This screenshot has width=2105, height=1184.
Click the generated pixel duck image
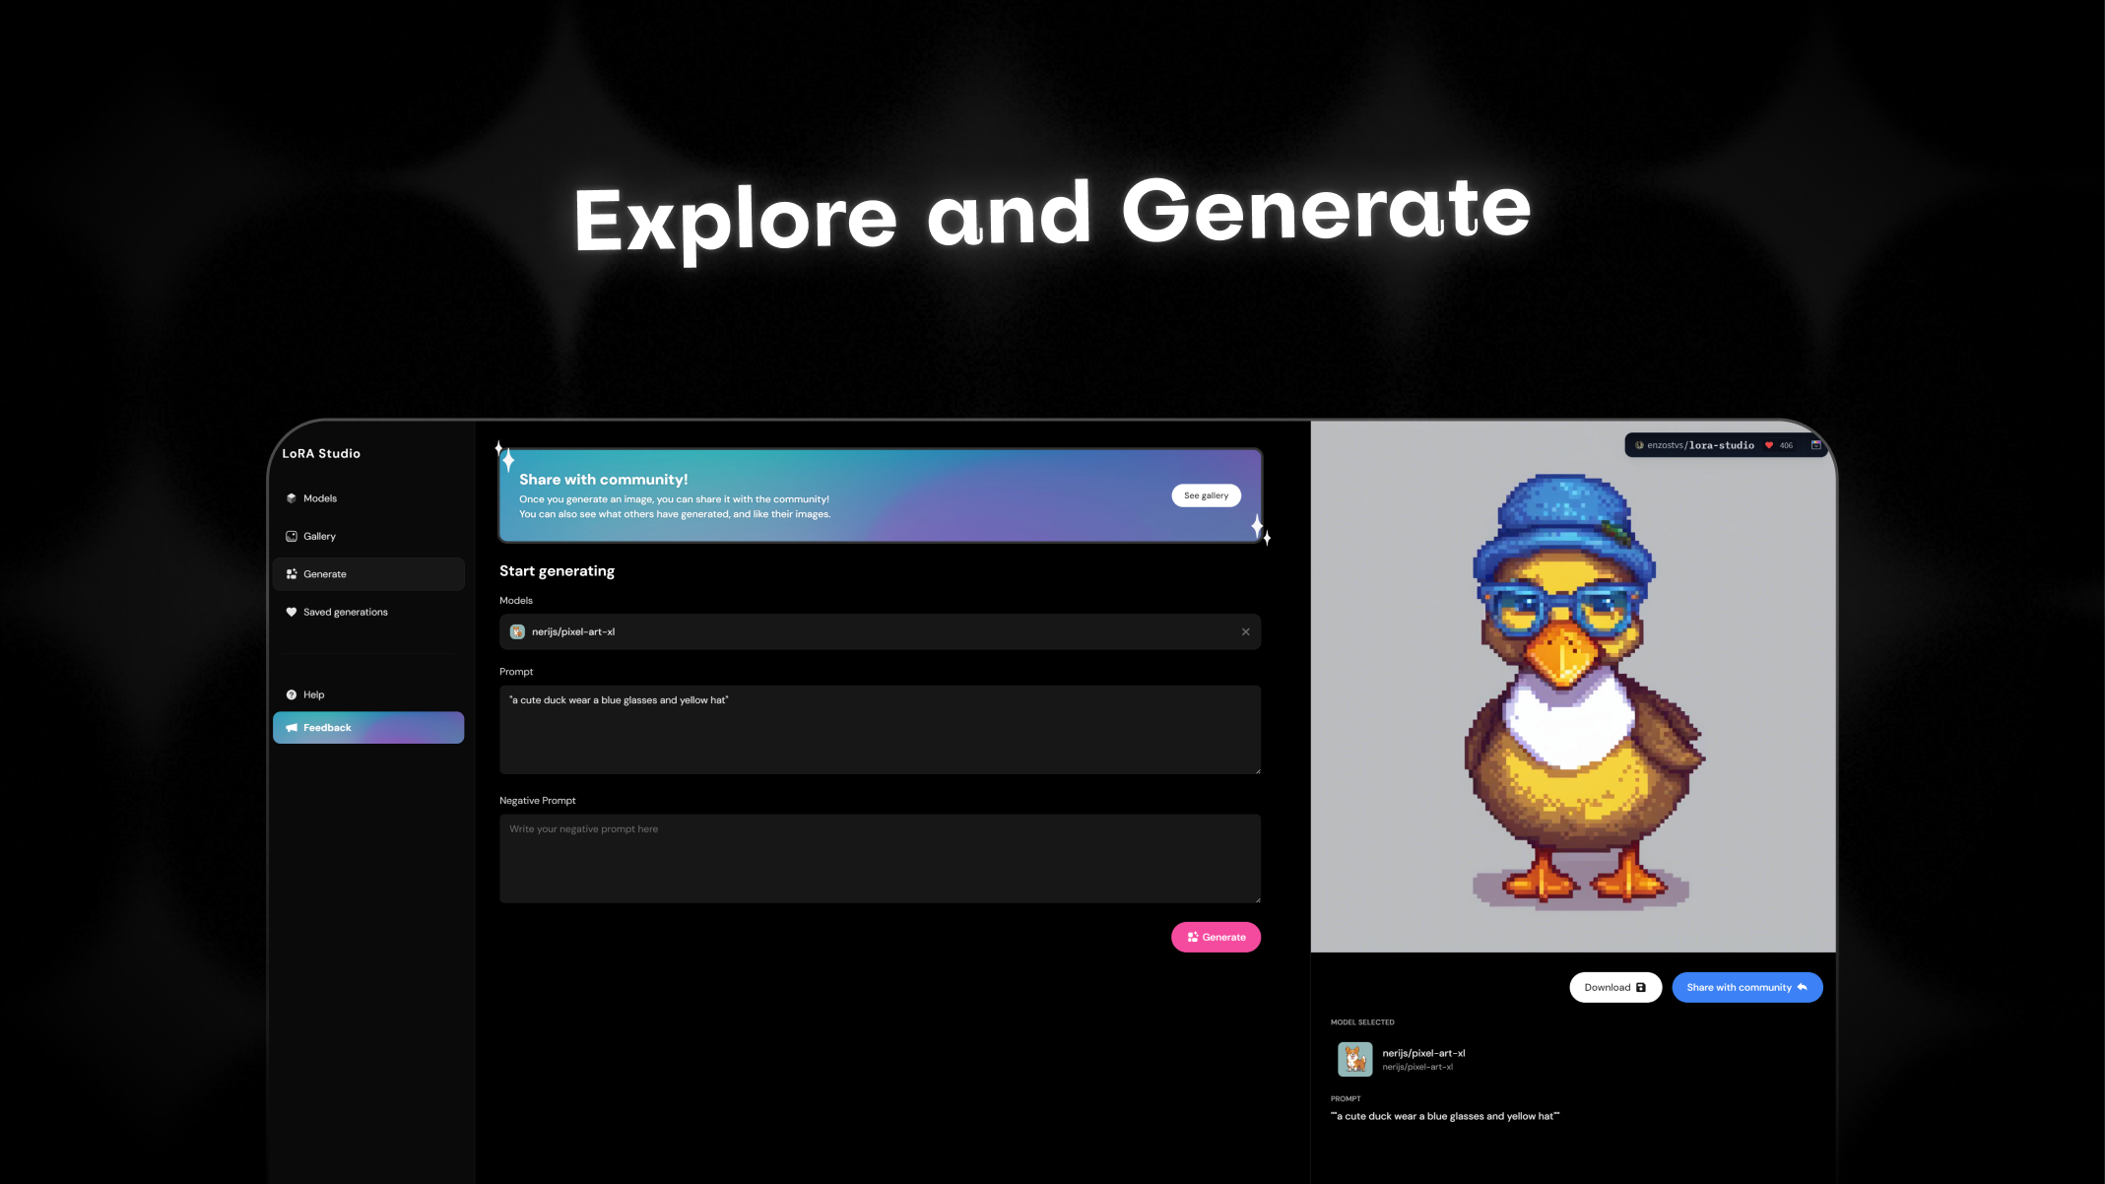coord(1572,690)
